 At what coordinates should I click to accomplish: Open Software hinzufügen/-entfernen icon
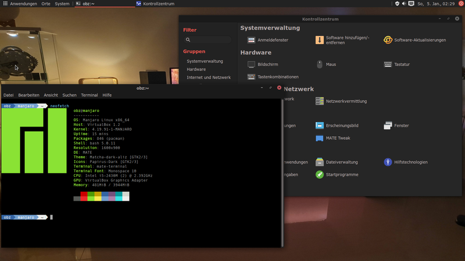coord(319,40)
